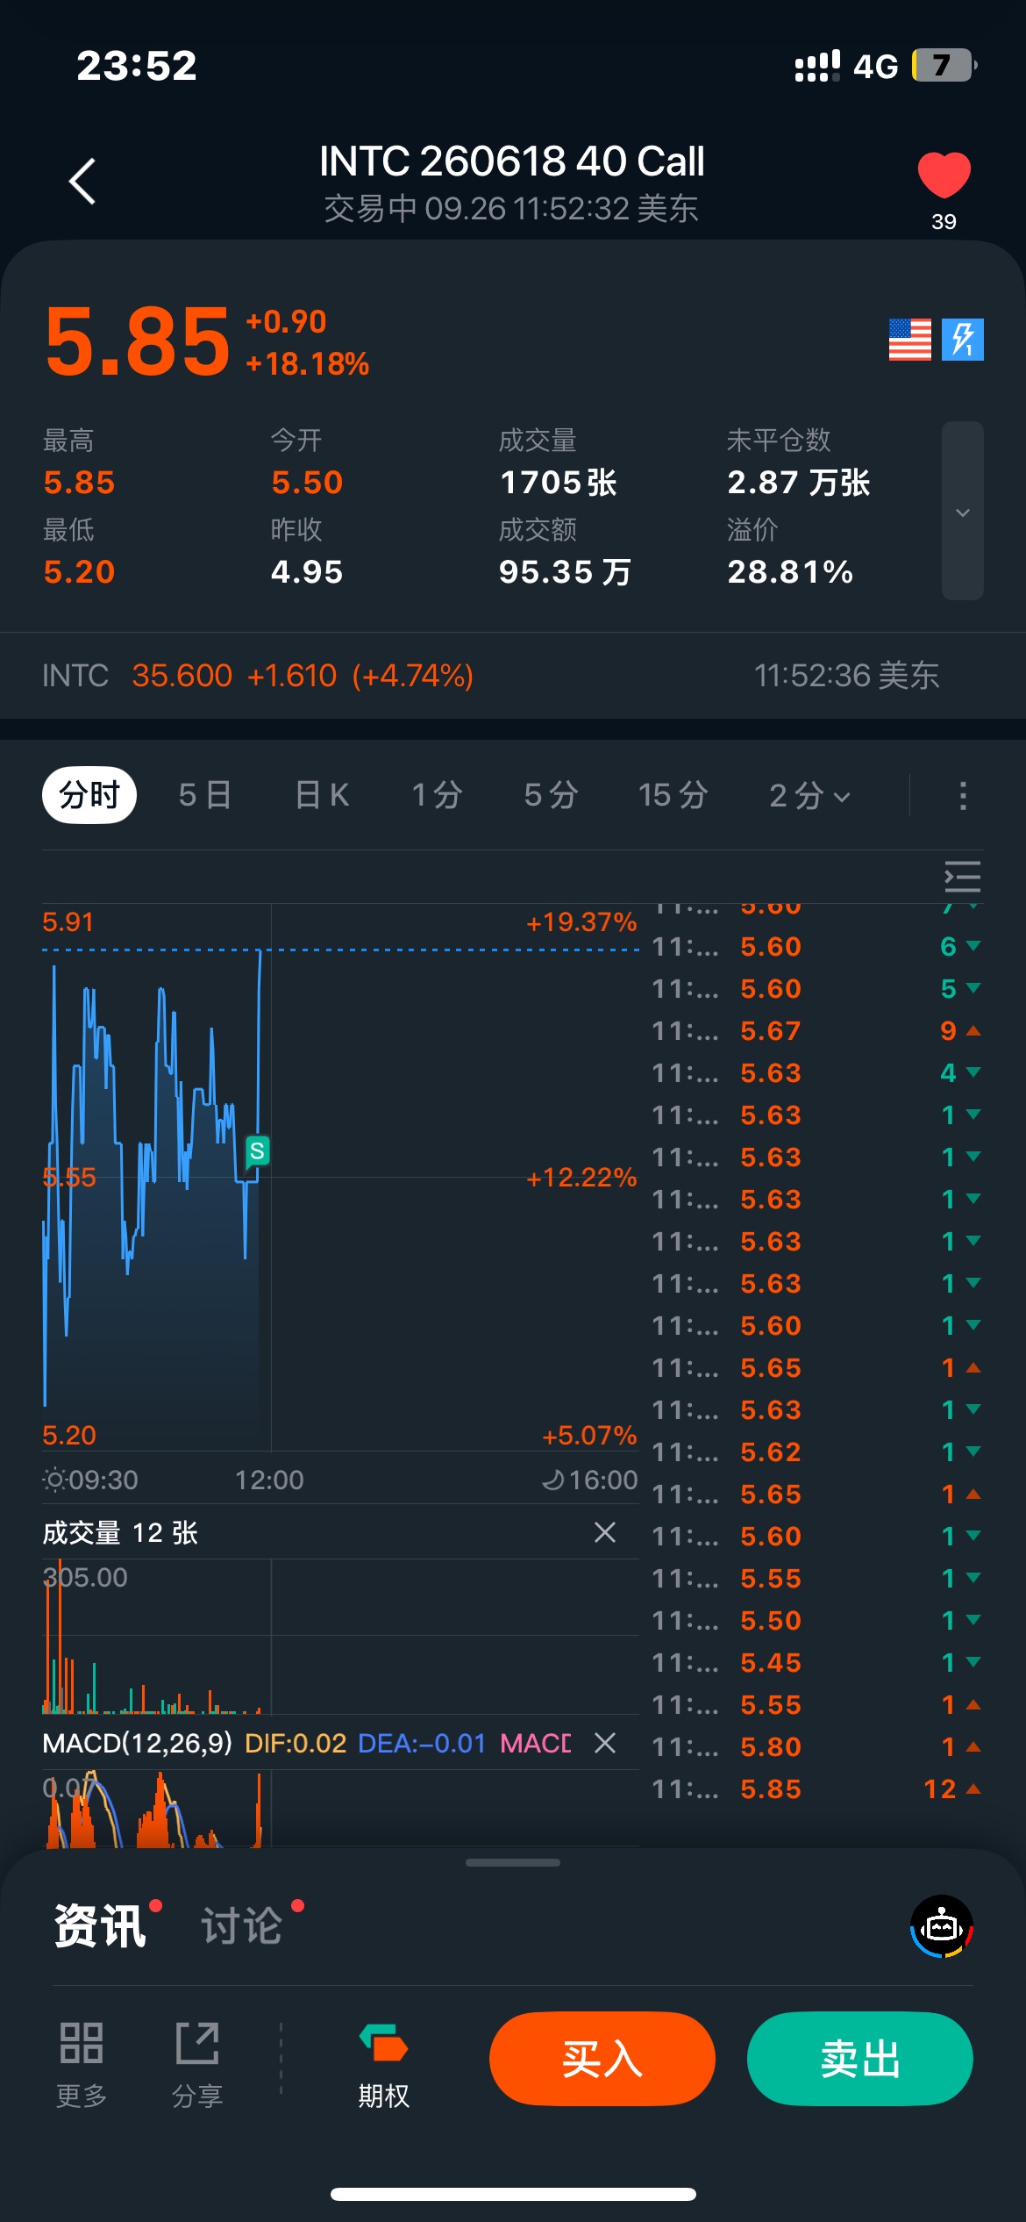Screen dimensions: 1026x2222
Task: Select the 分时 chart tab
Action: (x=89, y=795)
